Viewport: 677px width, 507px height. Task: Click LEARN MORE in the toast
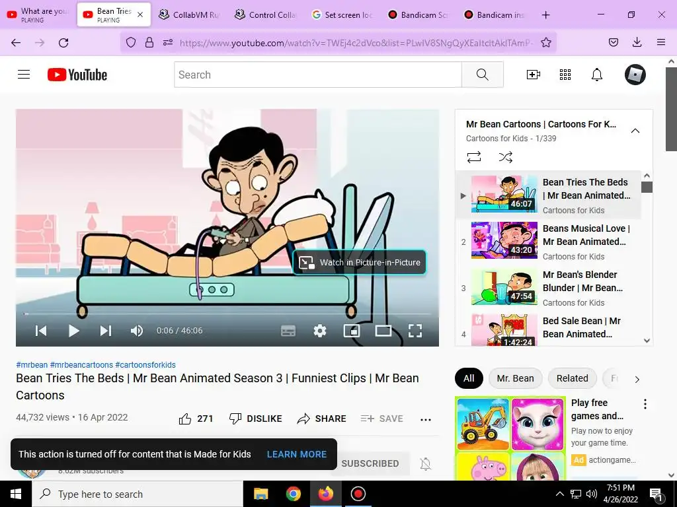pos(297,454)
